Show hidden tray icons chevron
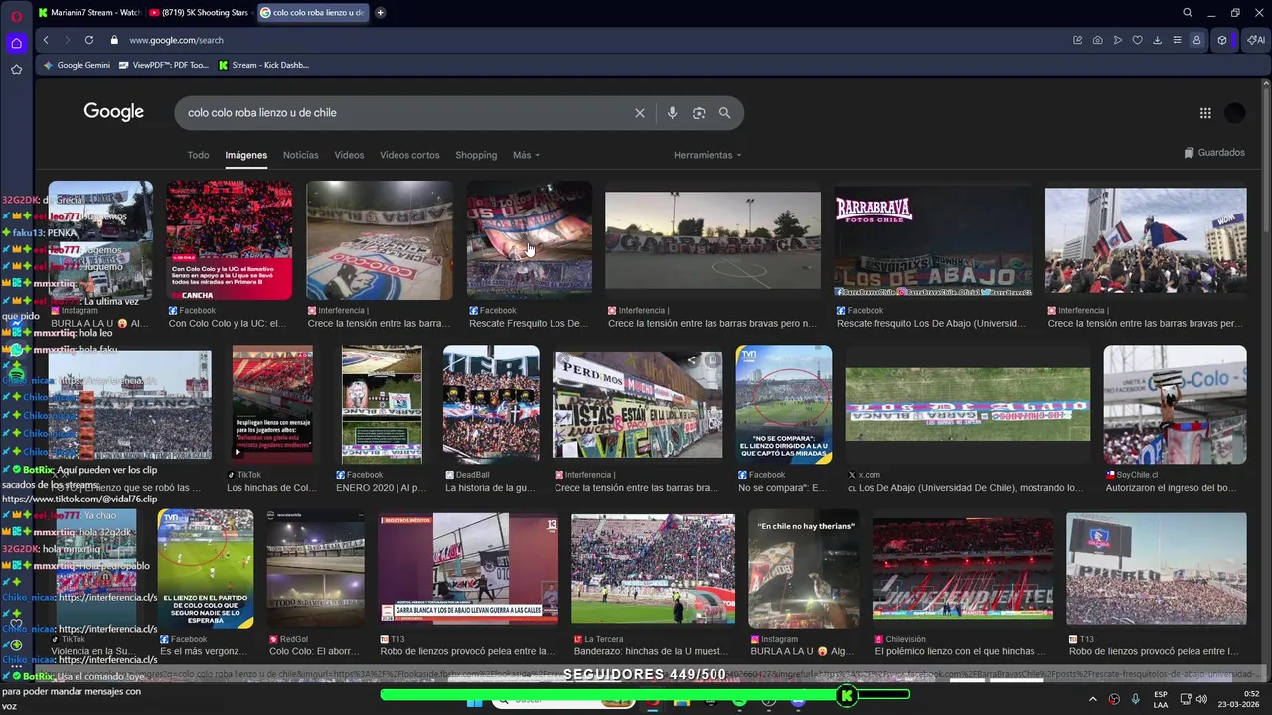Viewport: 1272px width, 715px height. [x=1092, y=699]
